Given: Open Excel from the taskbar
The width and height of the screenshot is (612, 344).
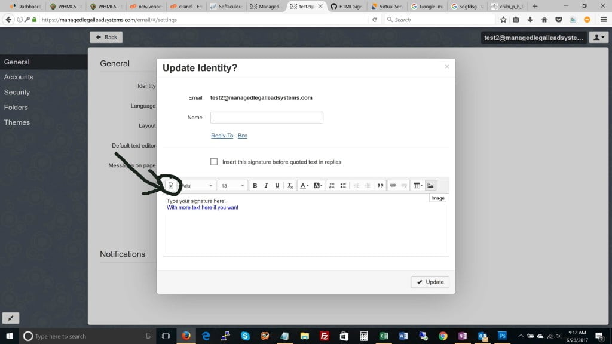Looking at the screenshot, I should pos(383,336).
